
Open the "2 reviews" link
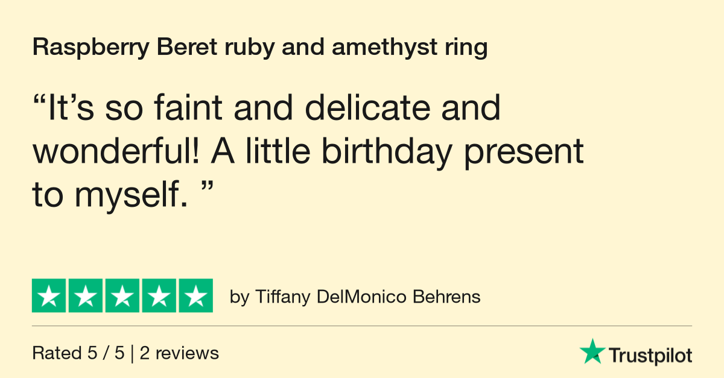tap(179, 353)
